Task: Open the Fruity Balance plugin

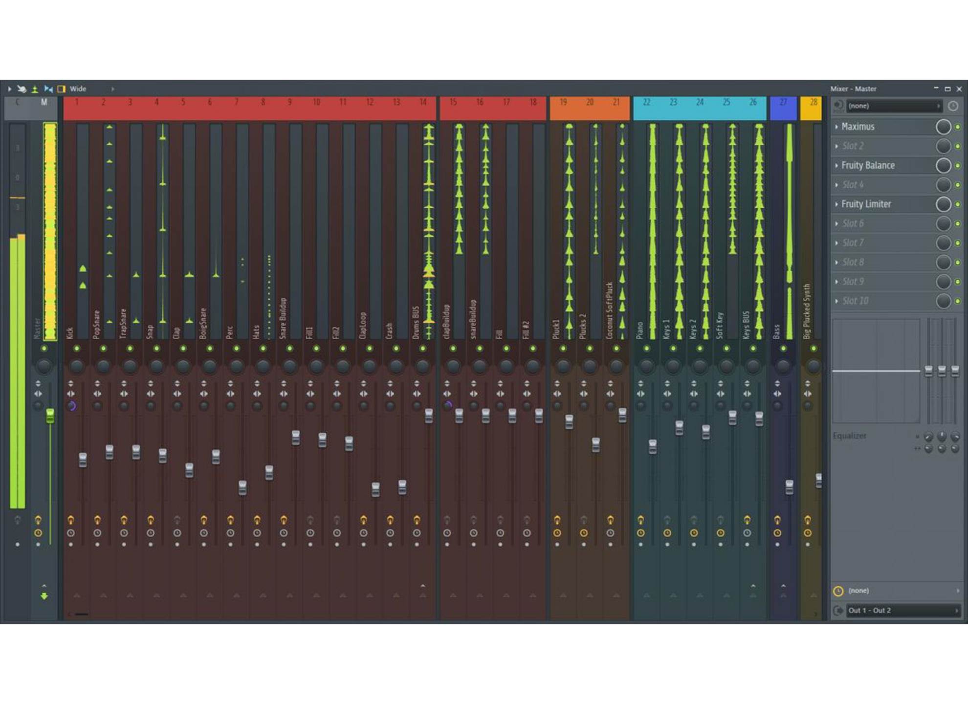Action: (868, 166)
